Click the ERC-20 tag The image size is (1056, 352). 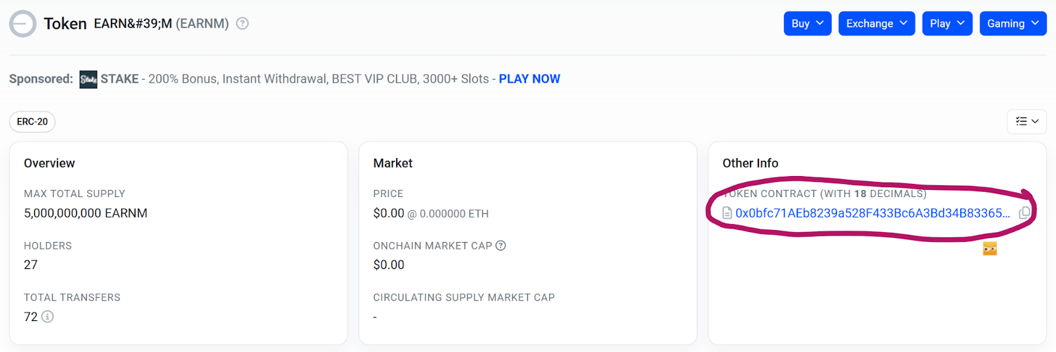point(32,122)
